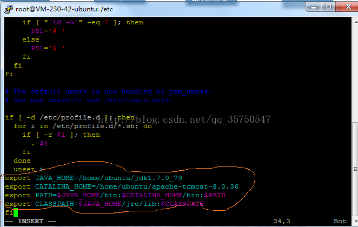Viewport: 358px width, 227px height.
Task: Click the '. $i' source line
Action: tap(39, 144)
